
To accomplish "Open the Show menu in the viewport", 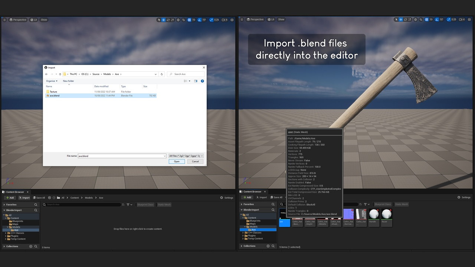I will click(44, 20).
